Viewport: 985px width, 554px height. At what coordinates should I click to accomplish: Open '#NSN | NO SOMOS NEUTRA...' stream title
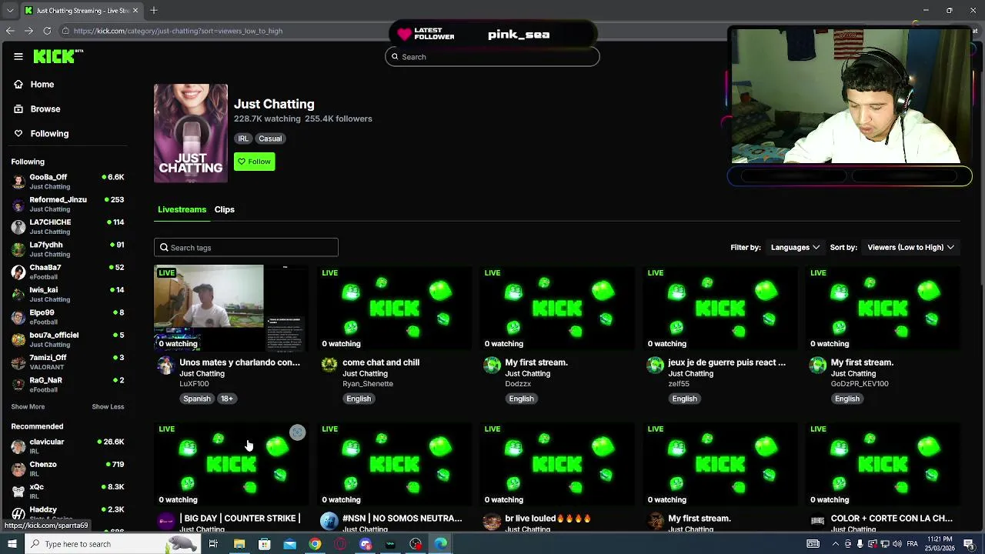(402, 519)
